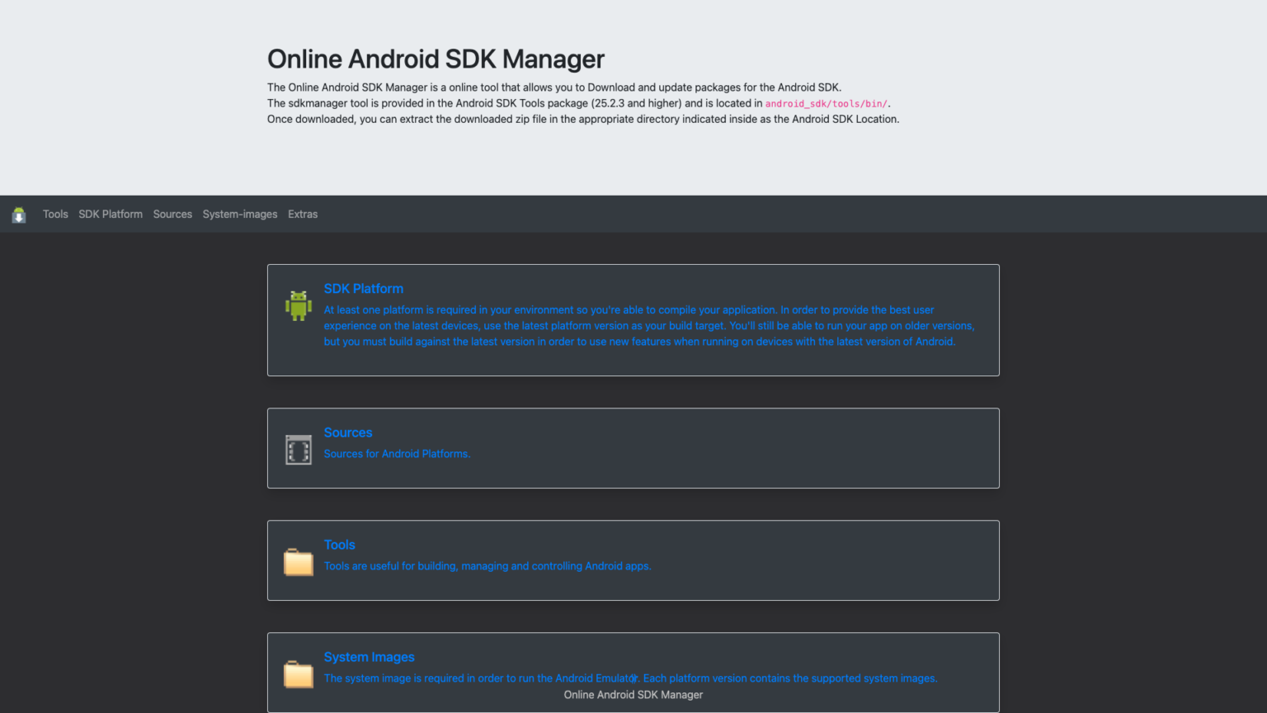This screenshot has height=713, width=1267.
Task: Open the System Images card heading link
Action: pos(370,657)
